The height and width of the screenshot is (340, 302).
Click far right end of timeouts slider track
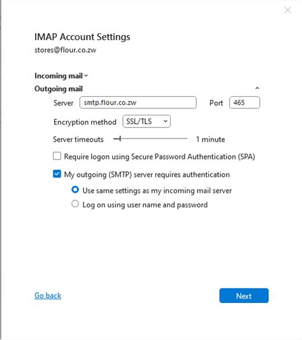(x=186, y=138)
